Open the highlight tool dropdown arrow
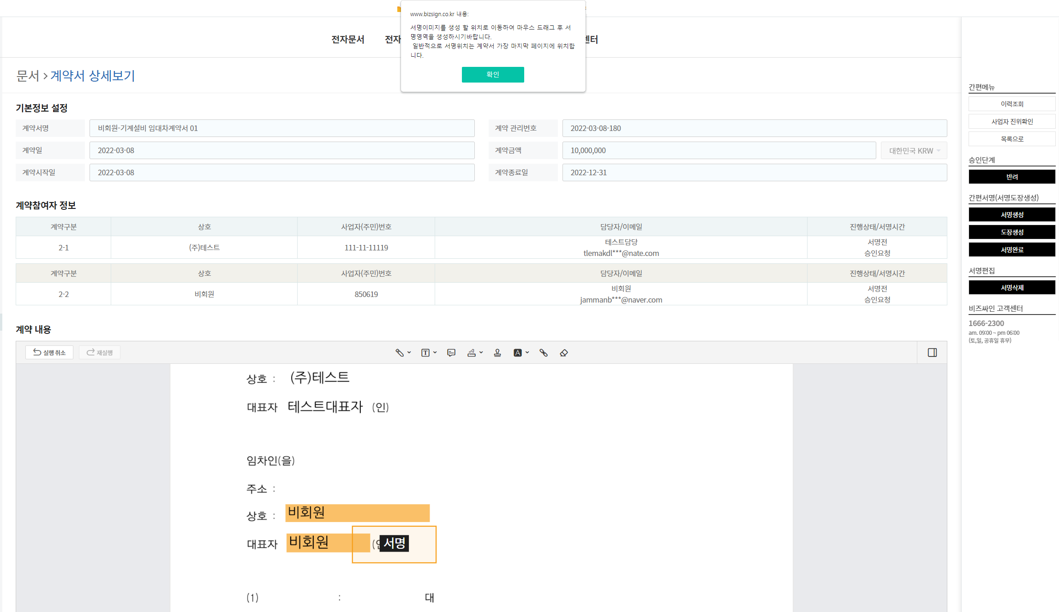Image resolution: width=1059 pixels, height=612 pixels. tap(527, 353)
